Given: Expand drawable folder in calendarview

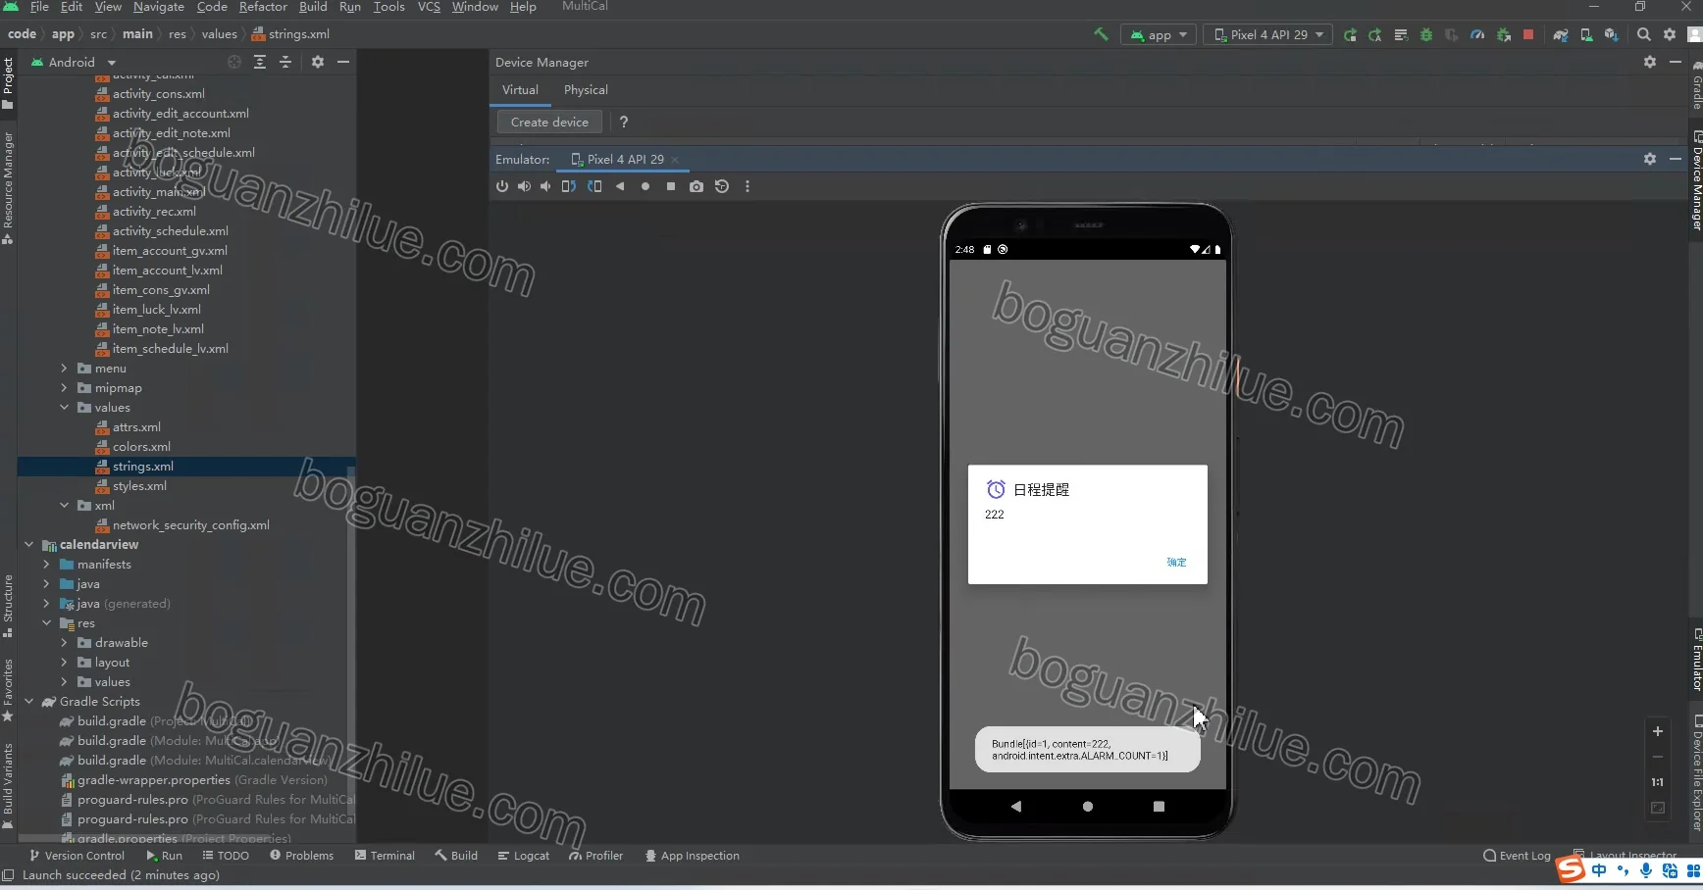Looking at the screenshot, I should (65, 643).
